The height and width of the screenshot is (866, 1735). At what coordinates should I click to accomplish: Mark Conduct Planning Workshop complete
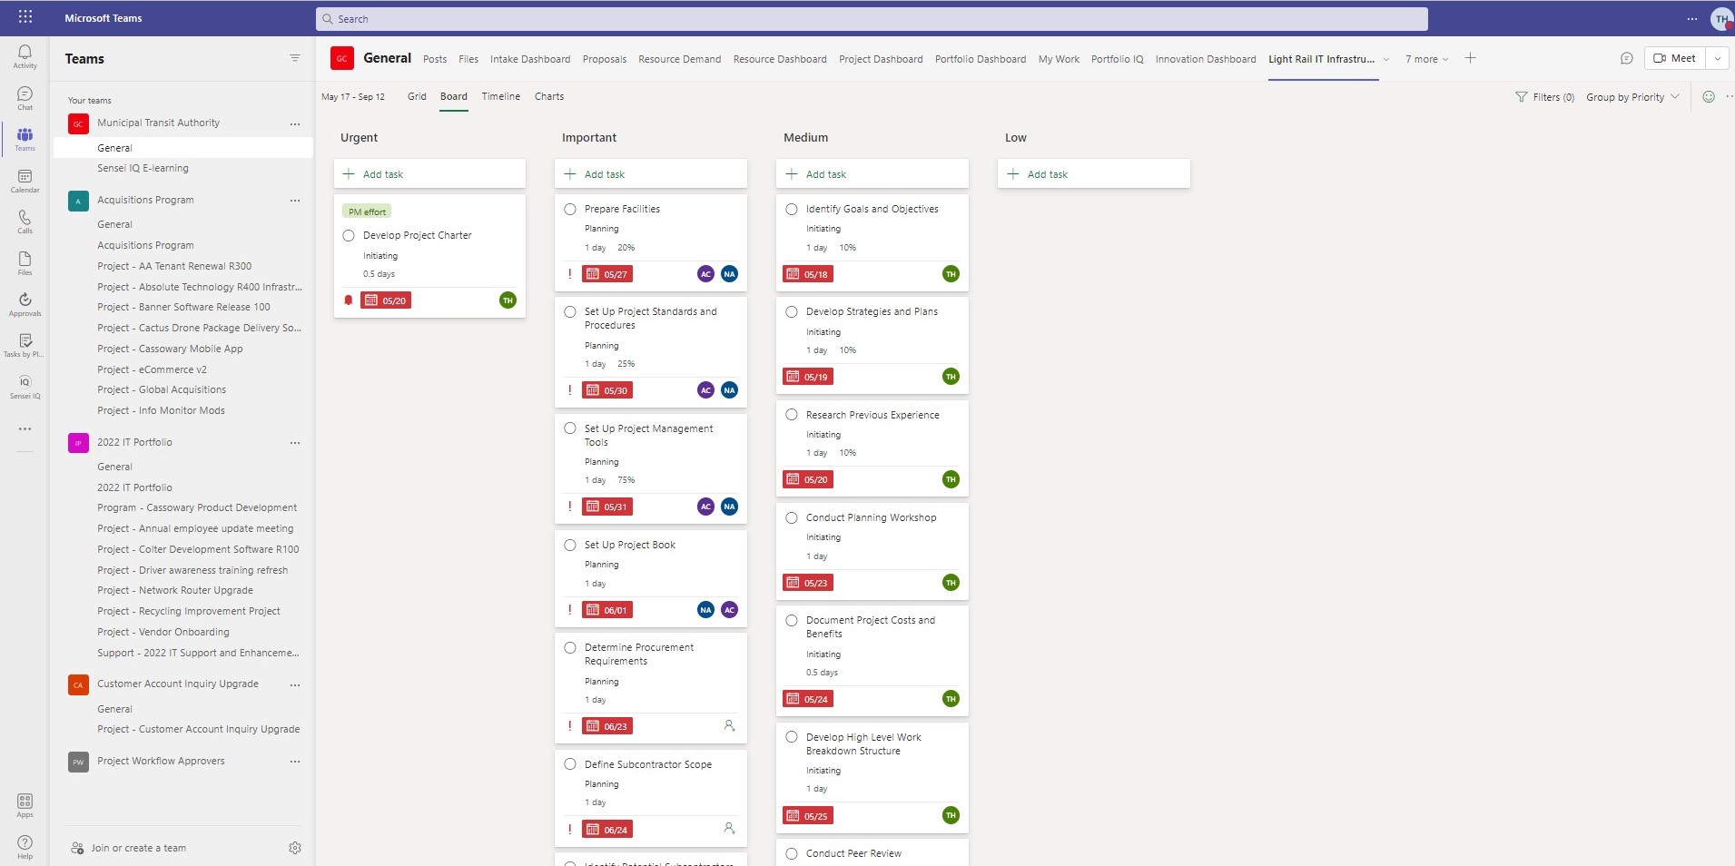coord(792,517)
